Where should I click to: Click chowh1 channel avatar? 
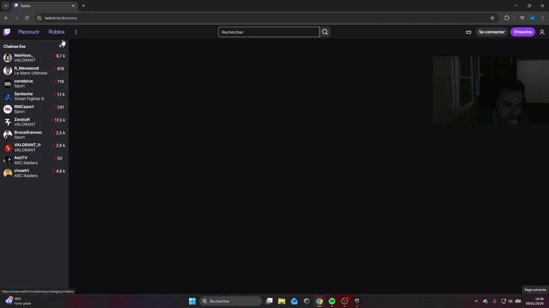coord(8,173)
